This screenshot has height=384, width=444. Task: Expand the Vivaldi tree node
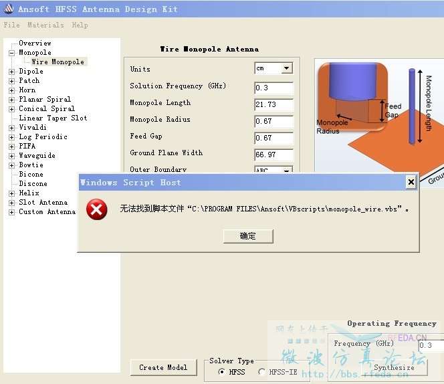click(11, 128)
